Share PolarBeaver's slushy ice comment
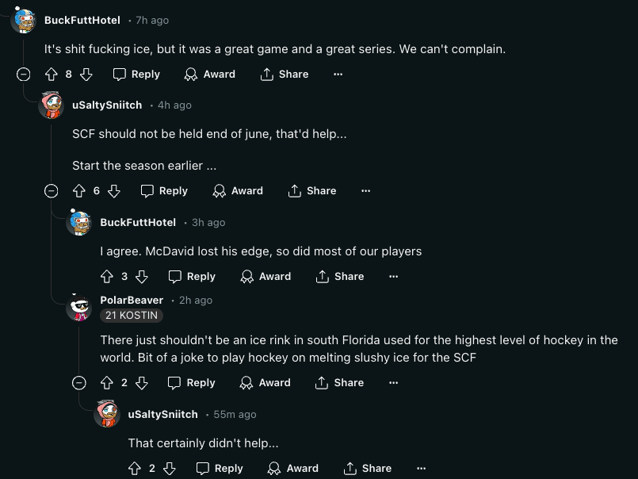The height and width of the screenshot is (479, 638). (x=339, y=382)
